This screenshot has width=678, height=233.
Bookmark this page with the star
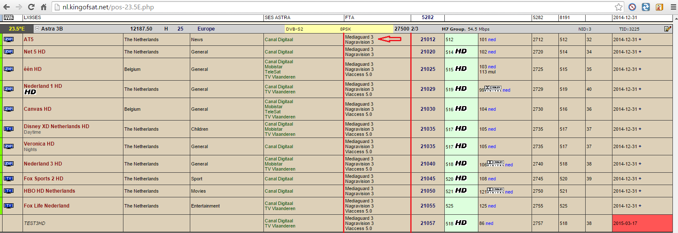(618, 7)
